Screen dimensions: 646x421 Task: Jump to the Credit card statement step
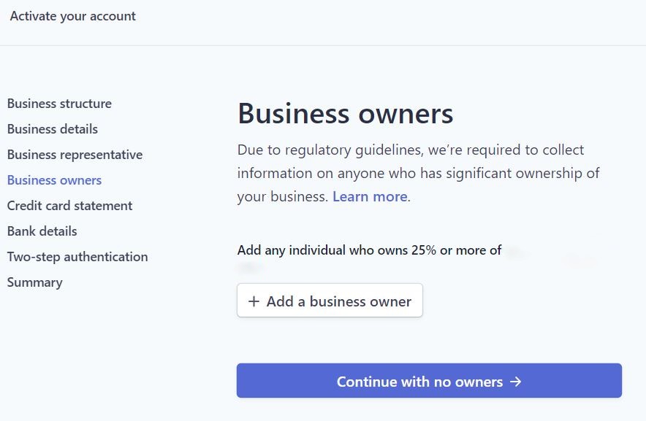69,206
